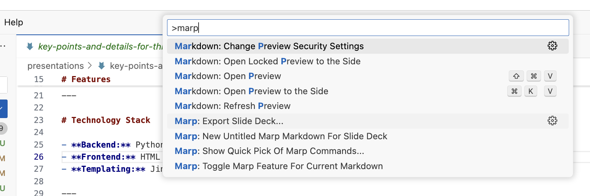
Task: Toggle Marp Feature For Current Markdown
Action: click(279, 166)
